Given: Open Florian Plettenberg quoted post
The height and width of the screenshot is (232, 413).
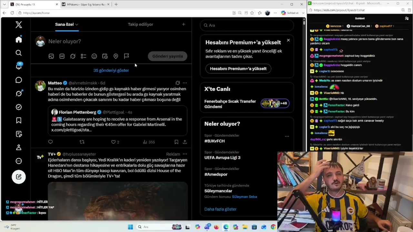Looking at the screenshot, I should tap(117, 121).
